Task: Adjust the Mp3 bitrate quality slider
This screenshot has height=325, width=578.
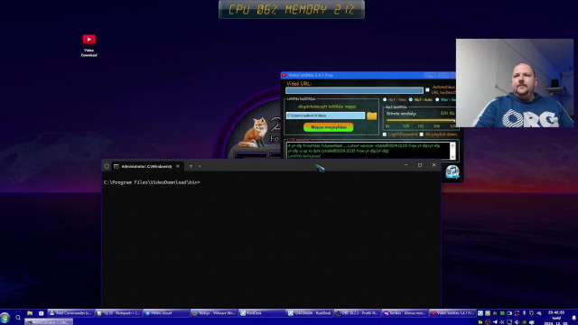Action: point(421,120)
